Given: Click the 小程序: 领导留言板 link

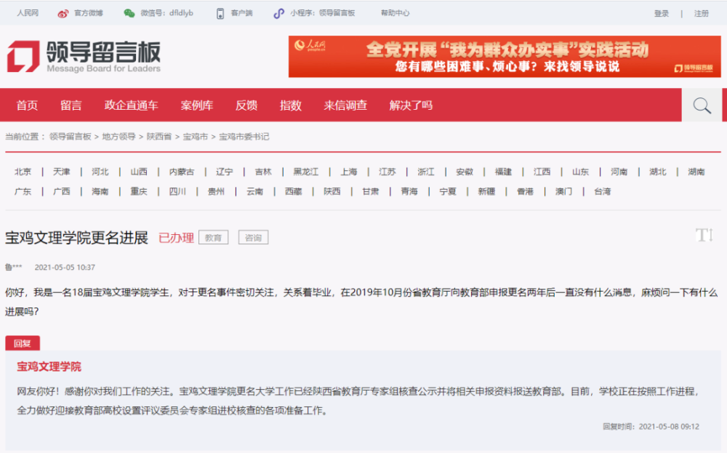Looking at the screenshot, I should coord(323,13).
